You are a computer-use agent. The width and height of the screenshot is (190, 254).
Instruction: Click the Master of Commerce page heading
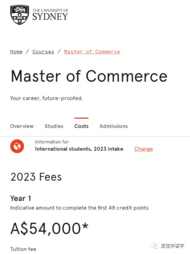point(89,76)
